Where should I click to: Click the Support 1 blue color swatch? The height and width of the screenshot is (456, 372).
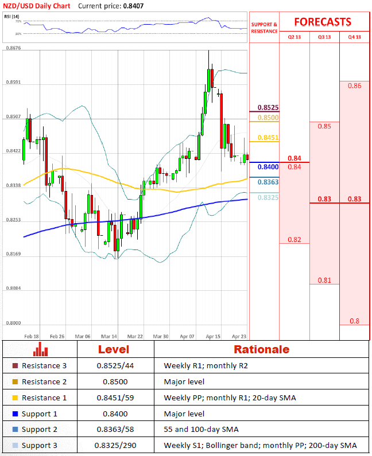[x=15, y=414]
